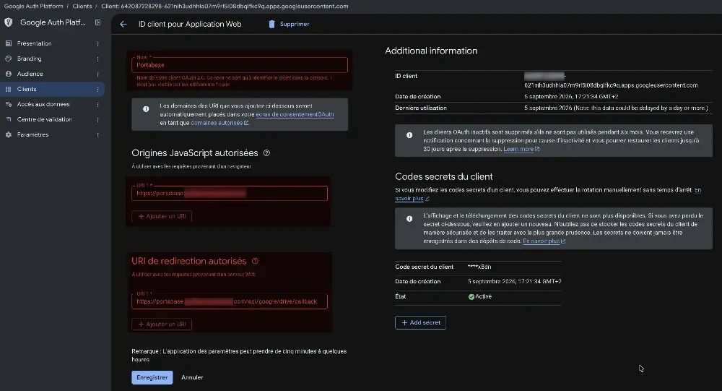Image resolution: width=722 pixels, height=391 pixels.
Task: Open the Accès aux données three-dot menu
Action: point(97,105)
